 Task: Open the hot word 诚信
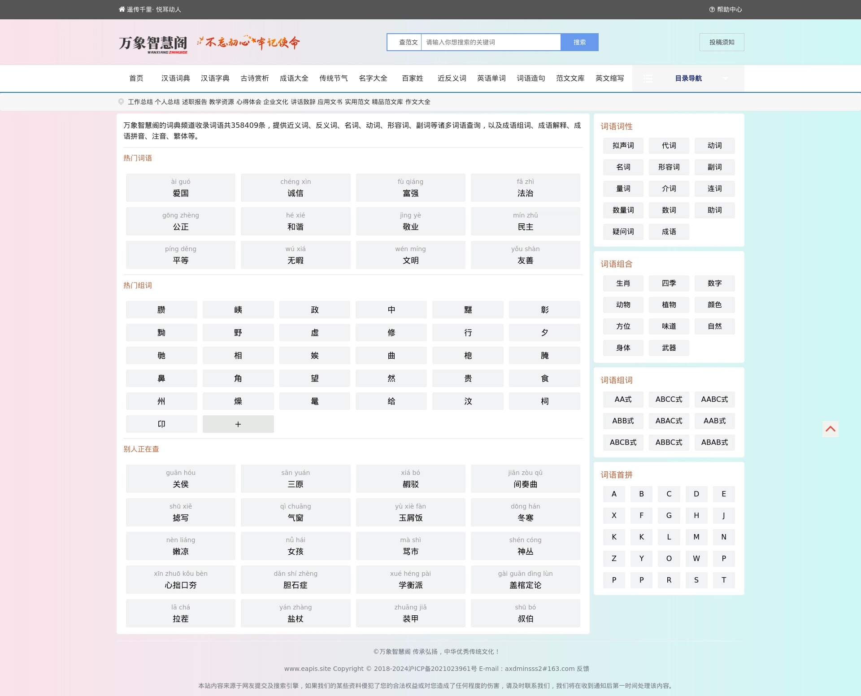pos(296,187)
